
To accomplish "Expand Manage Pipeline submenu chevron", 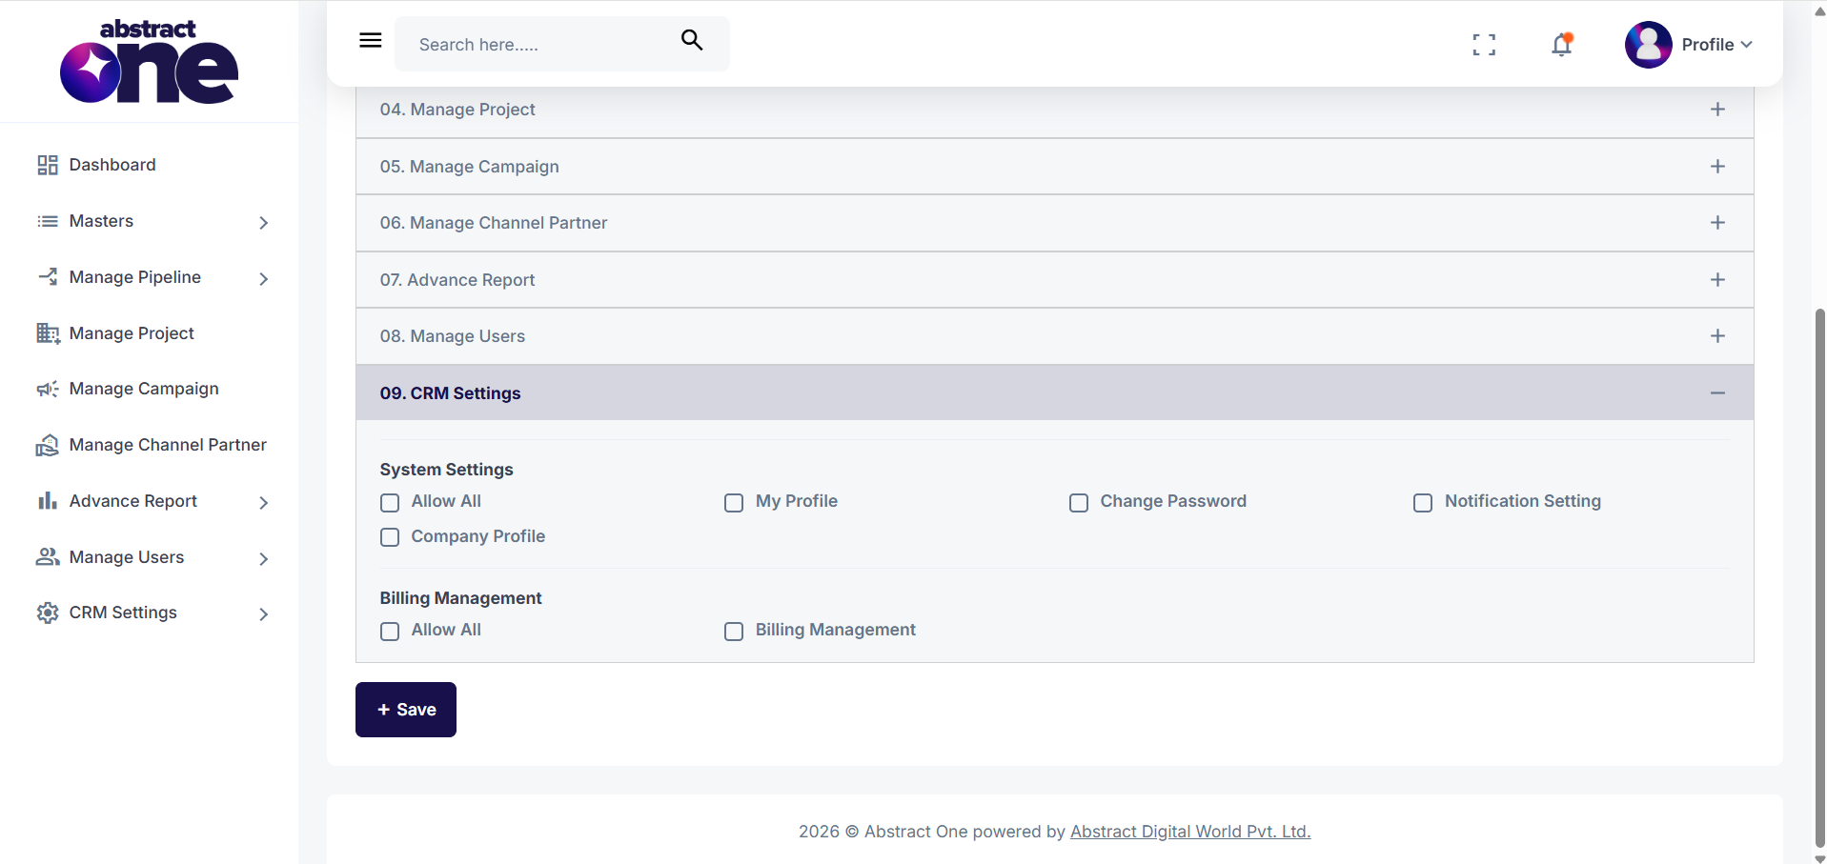I will tap(264, 279).
